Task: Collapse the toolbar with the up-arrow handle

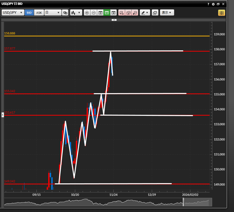Action: (114, 20)
